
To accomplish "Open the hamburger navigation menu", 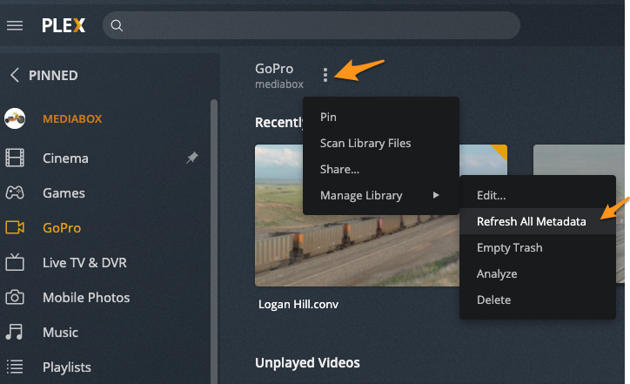I will tap(15, 26).
